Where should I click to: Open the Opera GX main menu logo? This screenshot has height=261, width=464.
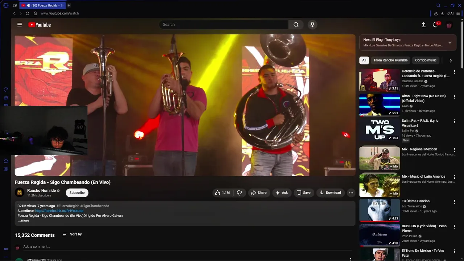click(6, 5)
